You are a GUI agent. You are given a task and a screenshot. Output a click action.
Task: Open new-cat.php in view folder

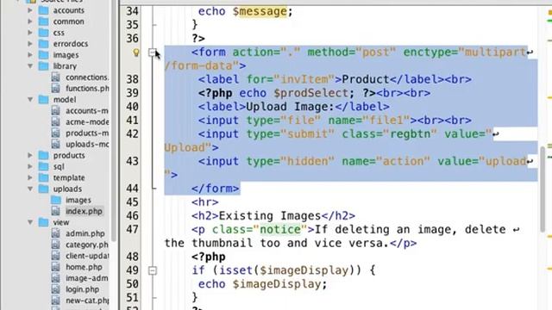87,301
